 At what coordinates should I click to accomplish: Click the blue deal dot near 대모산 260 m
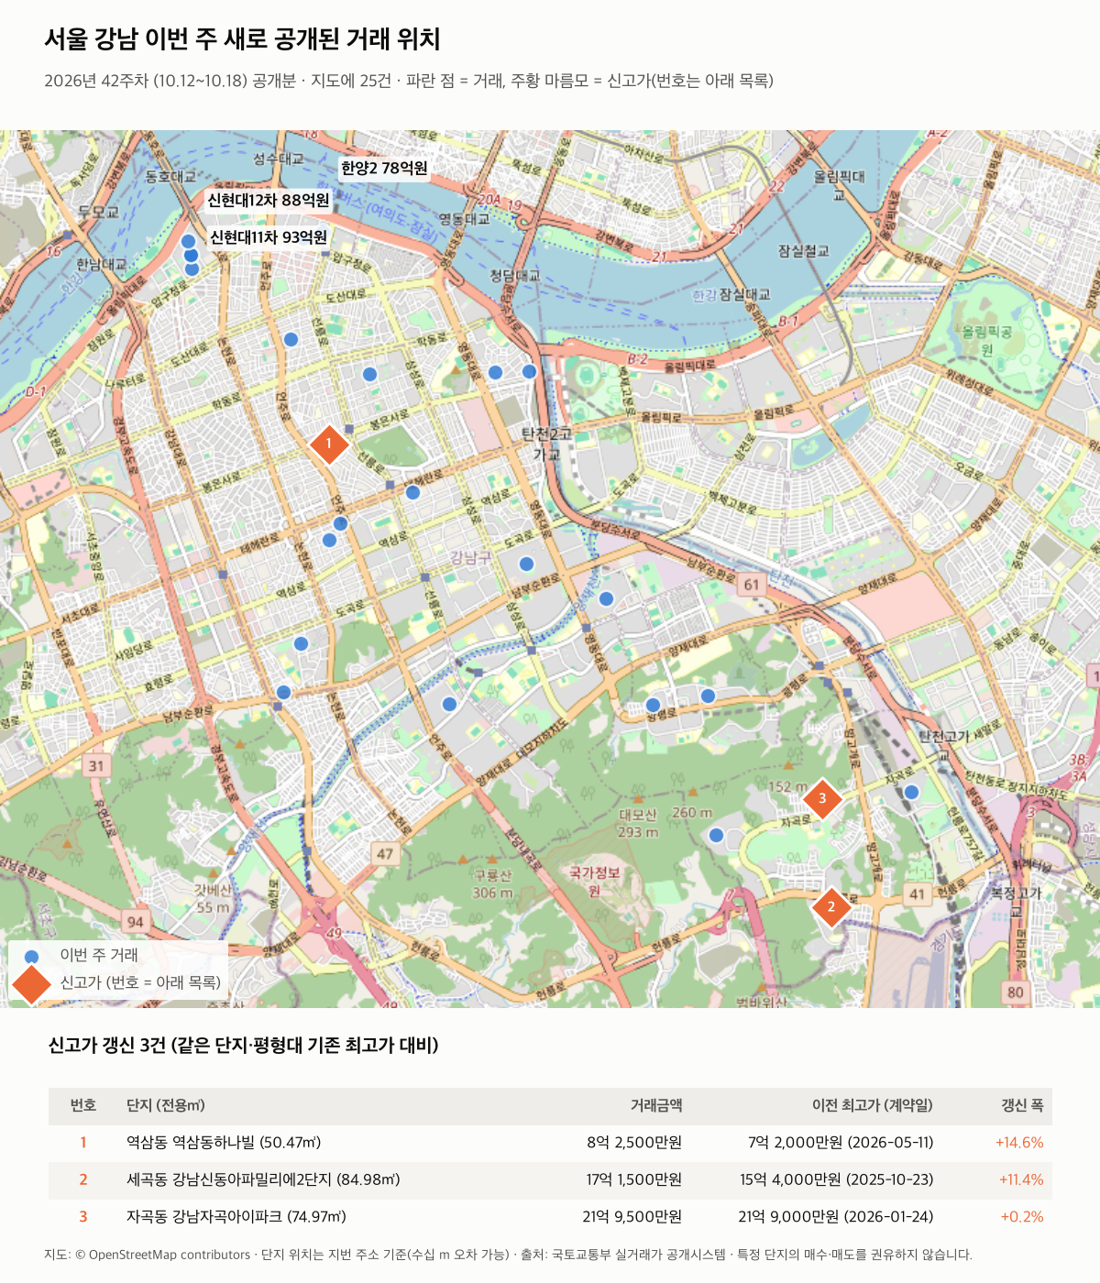(717, 835)
